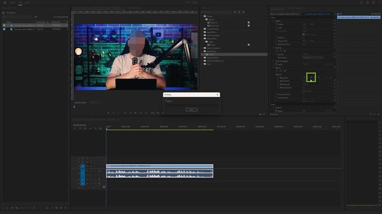The width and height of the screenshot is (382, 214).
Task: Select the second item in Project panel
Action: [35, 29]
